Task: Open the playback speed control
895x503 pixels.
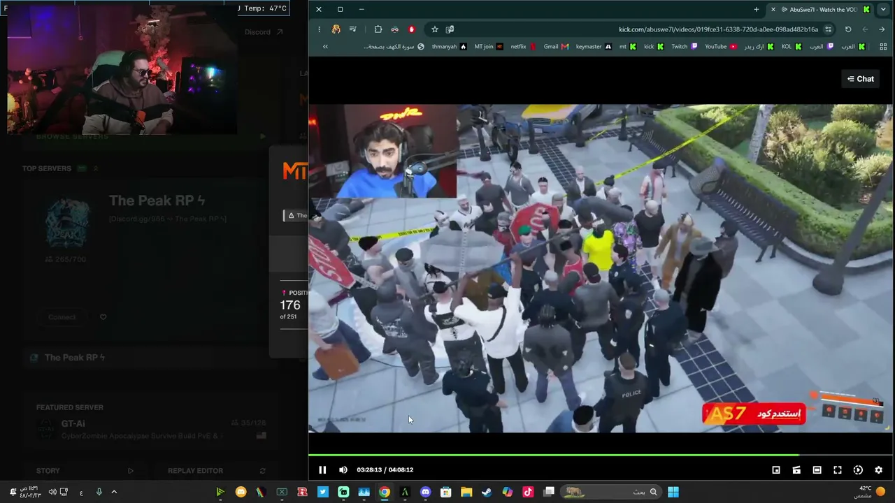Action: [858, 470]
